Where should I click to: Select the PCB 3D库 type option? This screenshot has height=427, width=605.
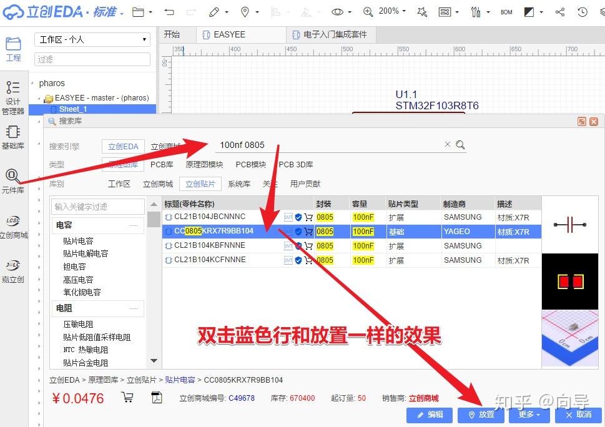(296, 165)
